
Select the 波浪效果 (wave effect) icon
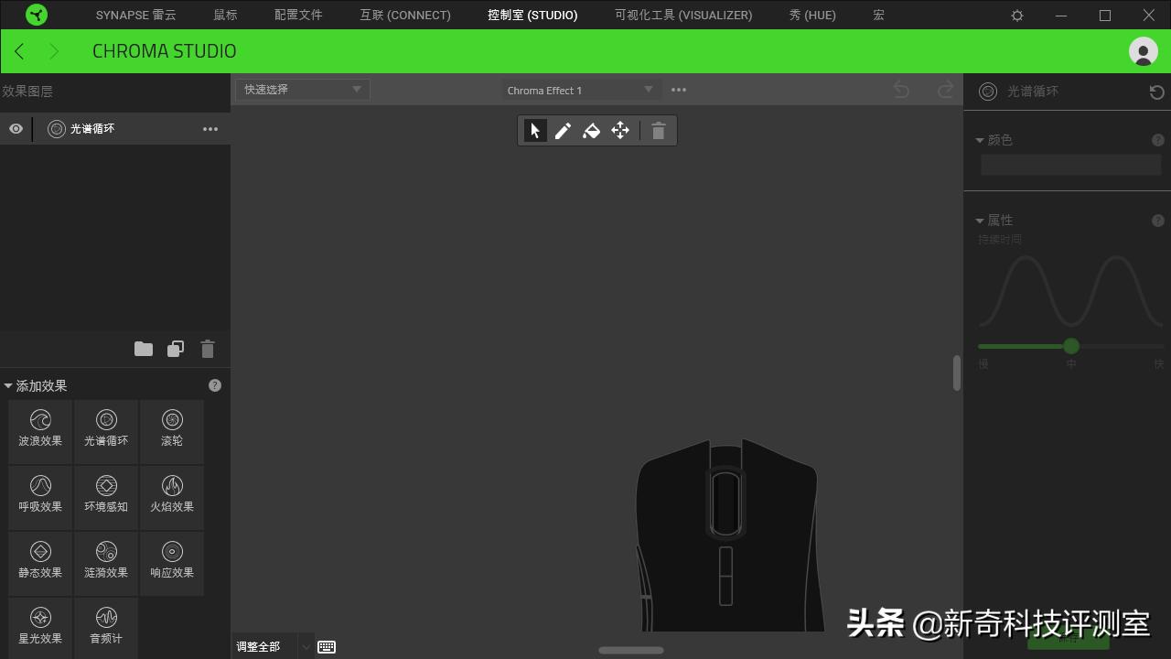click(39, 430)
